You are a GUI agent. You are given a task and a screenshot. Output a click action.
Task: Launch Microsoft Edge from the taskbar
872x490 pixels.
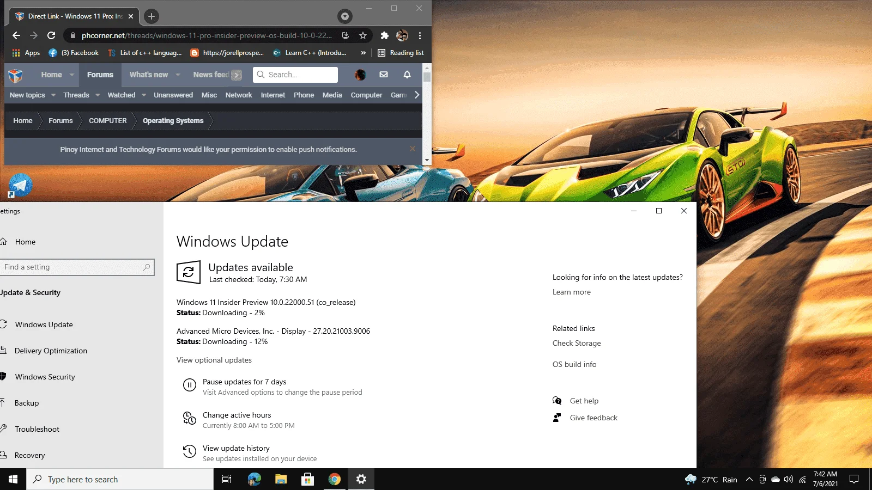[255, 479]
